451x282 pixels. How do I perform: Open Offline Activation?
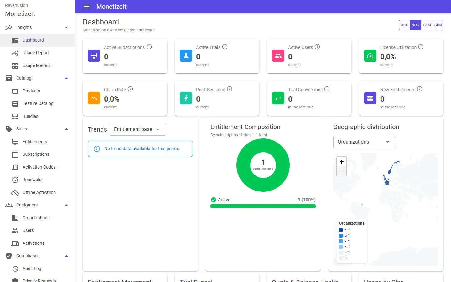(38, 192)
